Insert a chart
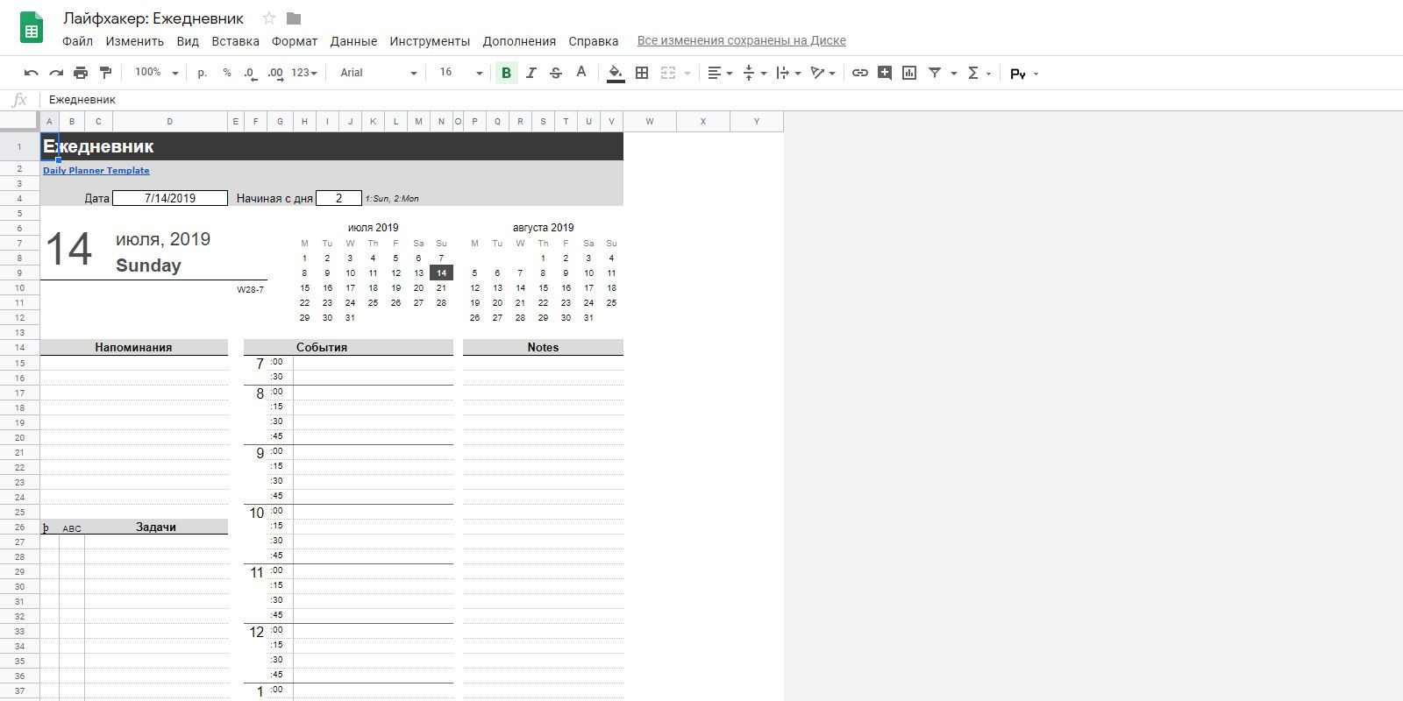 [909, 73]
